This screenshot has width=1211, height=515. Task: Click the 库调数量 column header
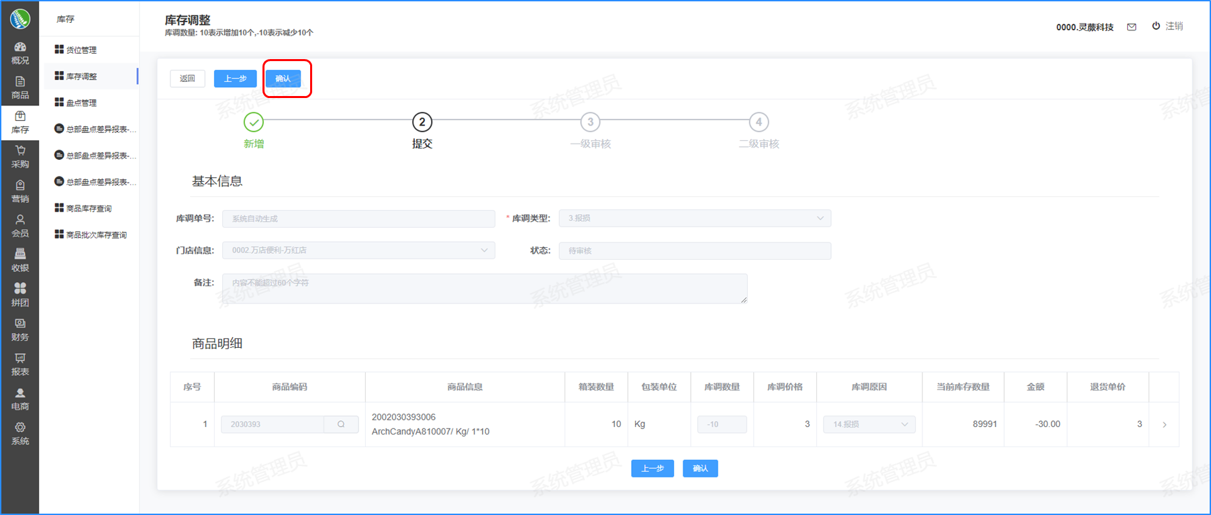(722, 387)
